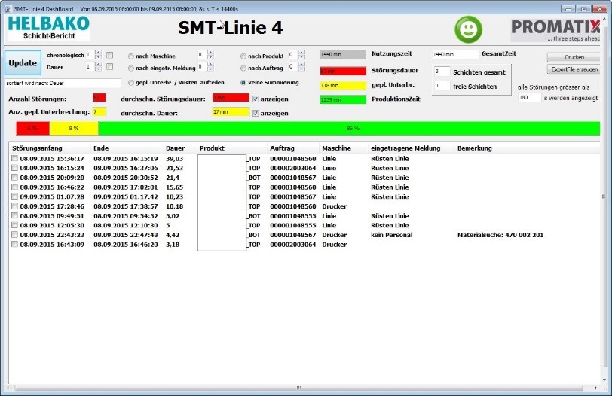Increment the 'nach eingetr. Meldung' spinner

210,65
